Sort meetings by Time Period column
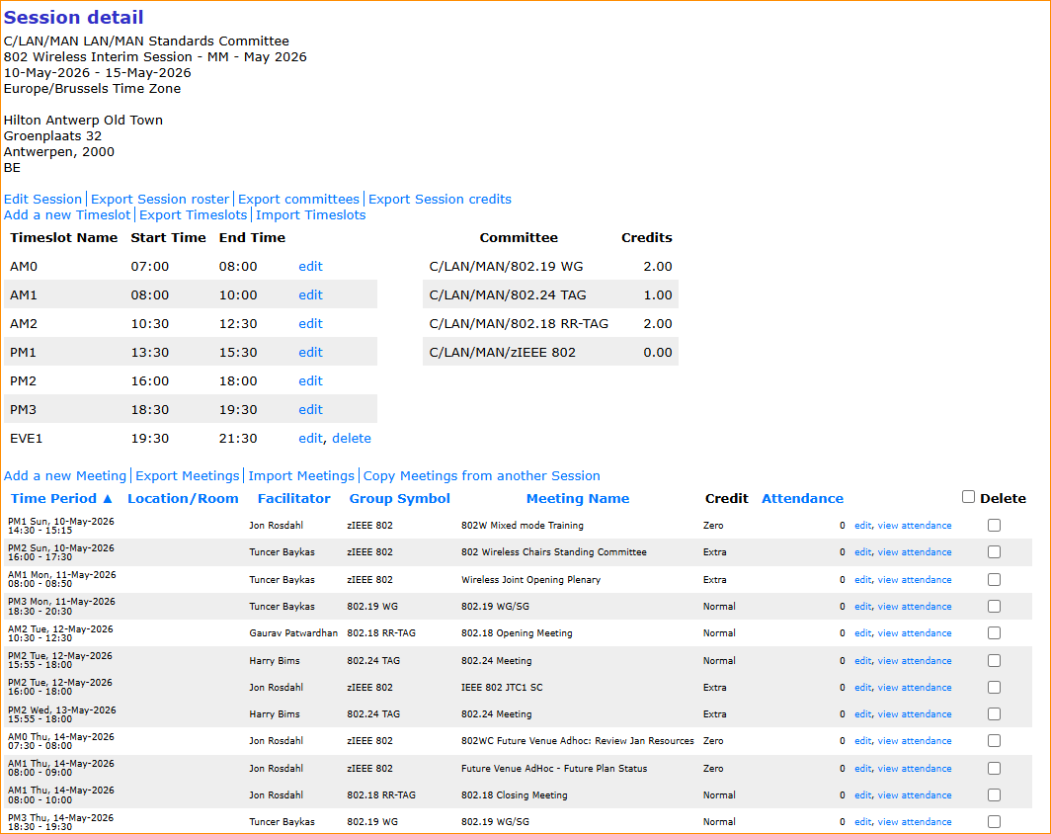The image size is (1051, 834). 61,499
